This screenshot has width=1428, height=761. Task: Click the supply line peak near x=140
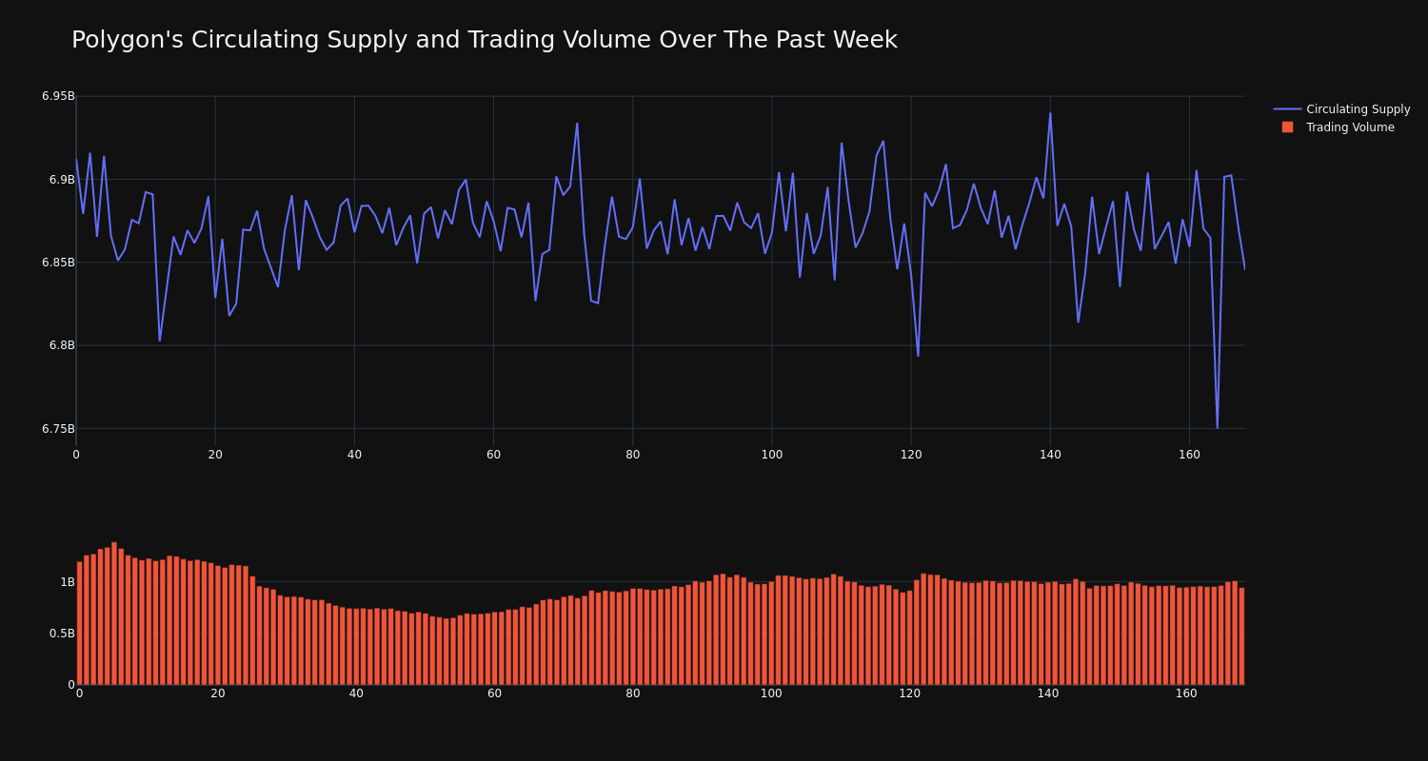[x=1050, y=114]
